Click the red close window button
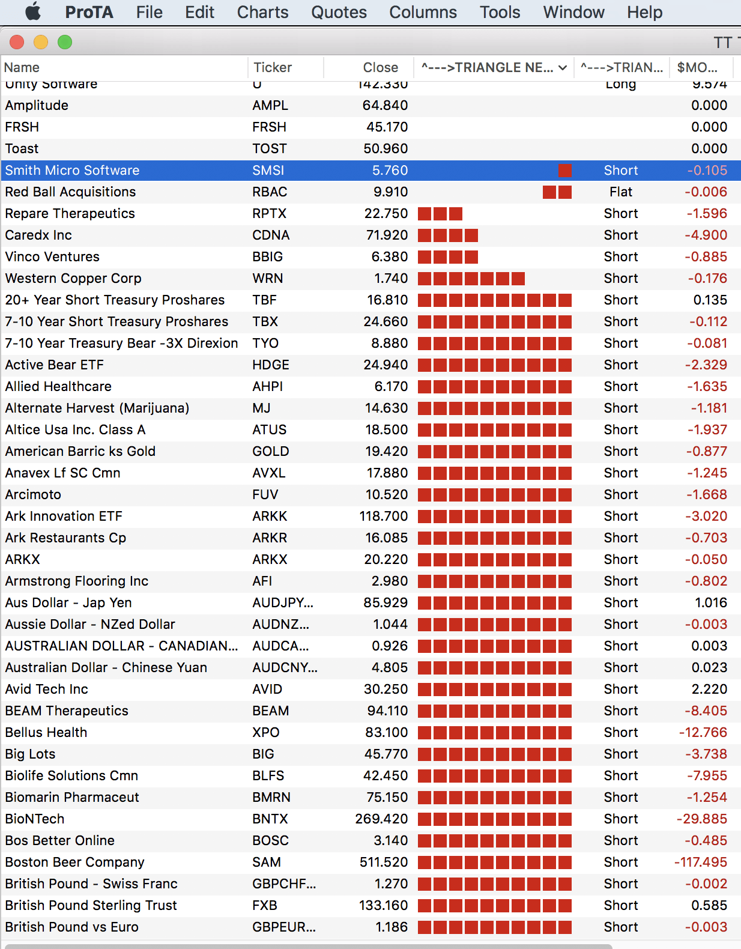 coord(17,42)
